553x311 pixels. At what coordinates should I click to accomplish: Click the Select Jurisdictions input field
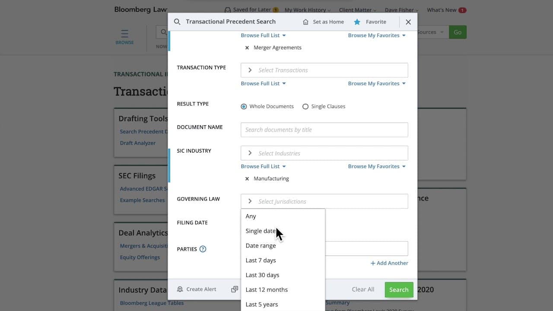(x=324, y=201)
